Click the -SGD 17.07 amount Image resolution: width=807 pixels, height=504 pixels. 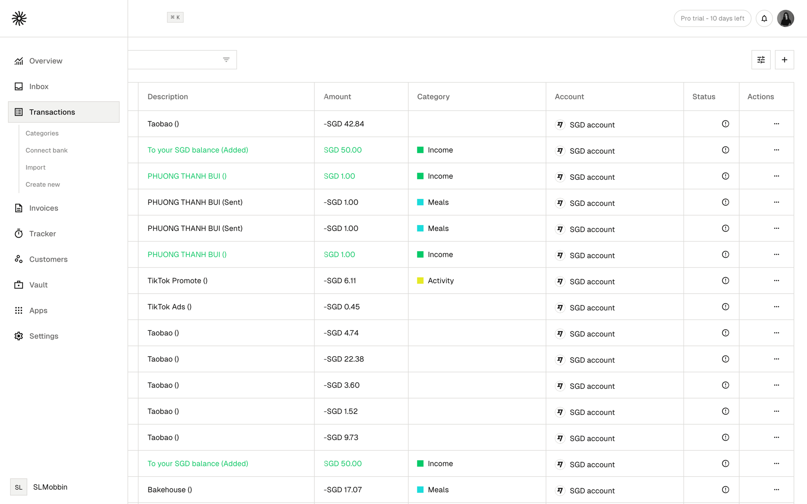pos(343,490)
